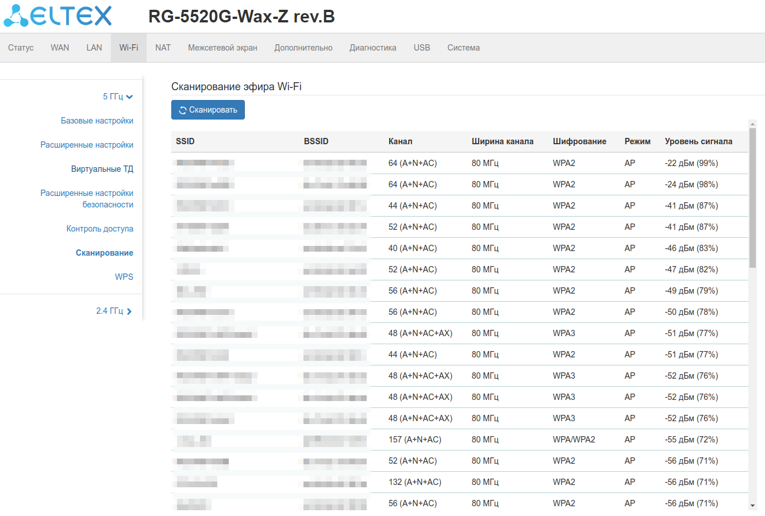Open the Диагностика tab

coord(372,48)
